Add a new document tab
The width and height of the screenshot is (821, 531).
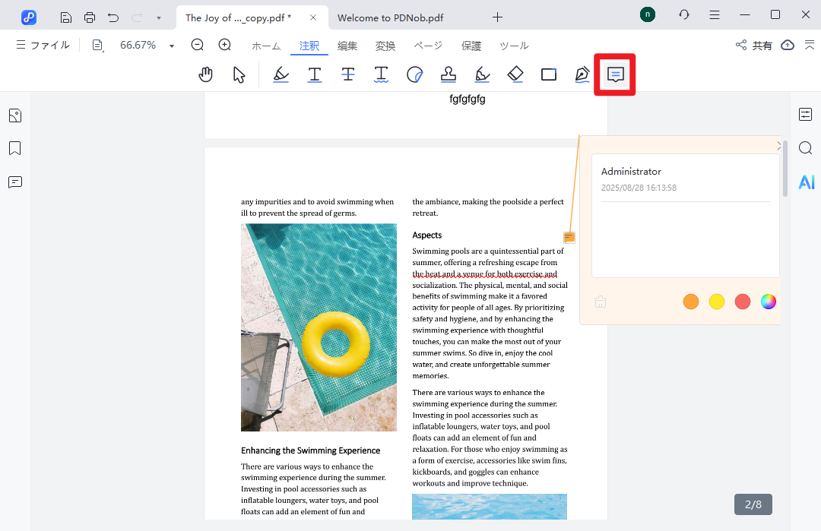(497, 17)
